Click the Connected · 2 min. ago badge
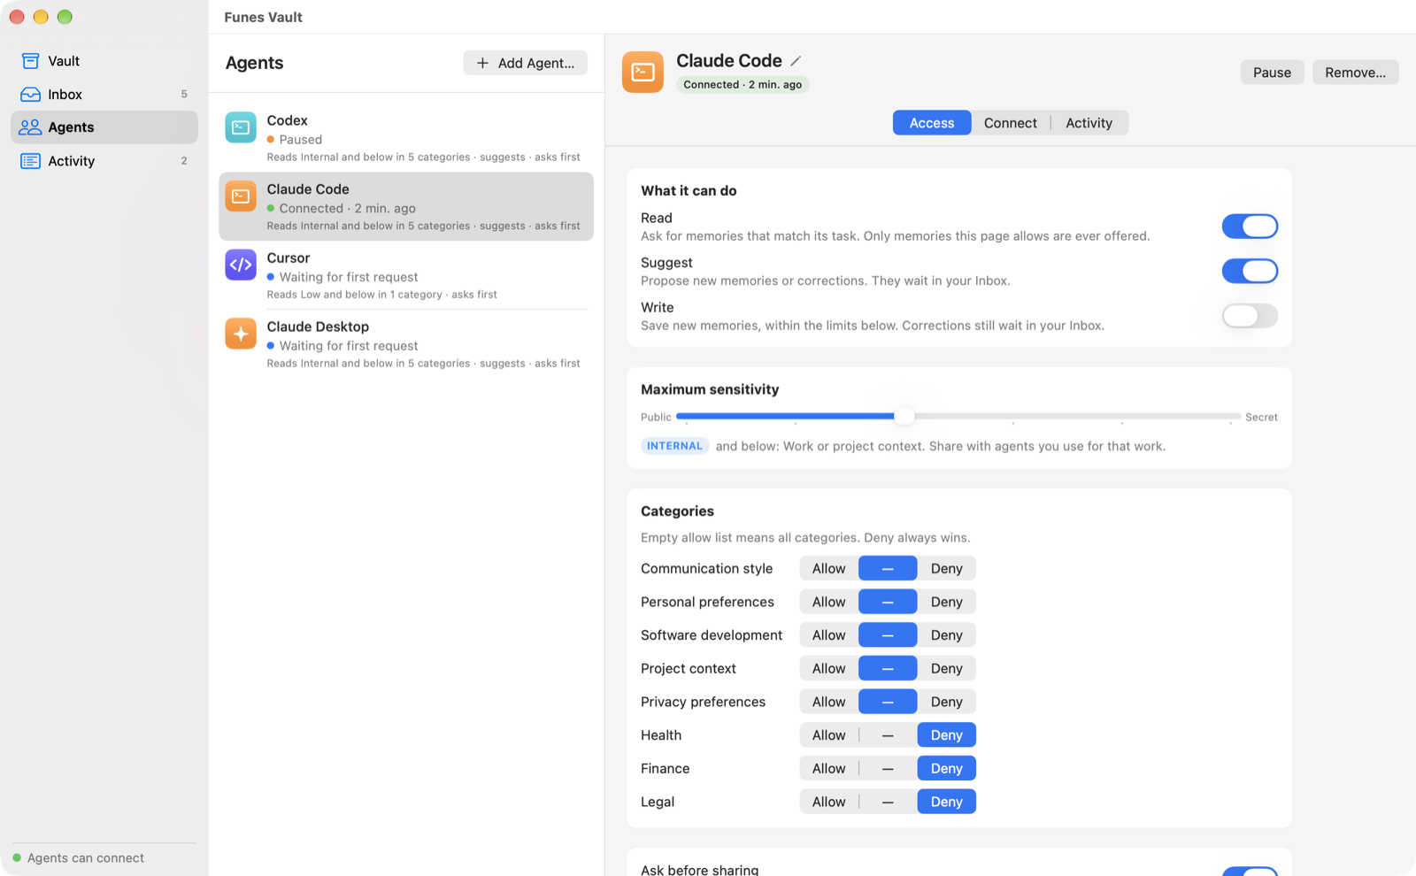 (743, 85)
